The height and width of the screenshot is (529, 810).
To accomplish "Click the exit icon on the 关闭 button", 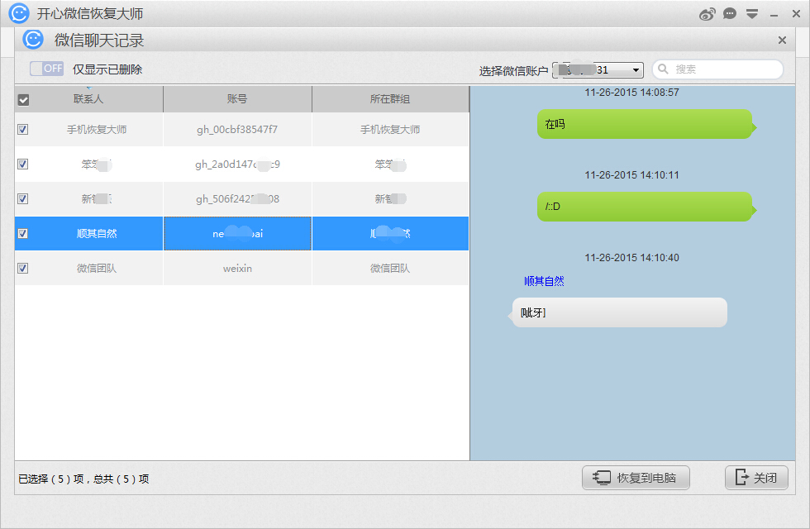I will pyautogui.click(x=741, y=477).
